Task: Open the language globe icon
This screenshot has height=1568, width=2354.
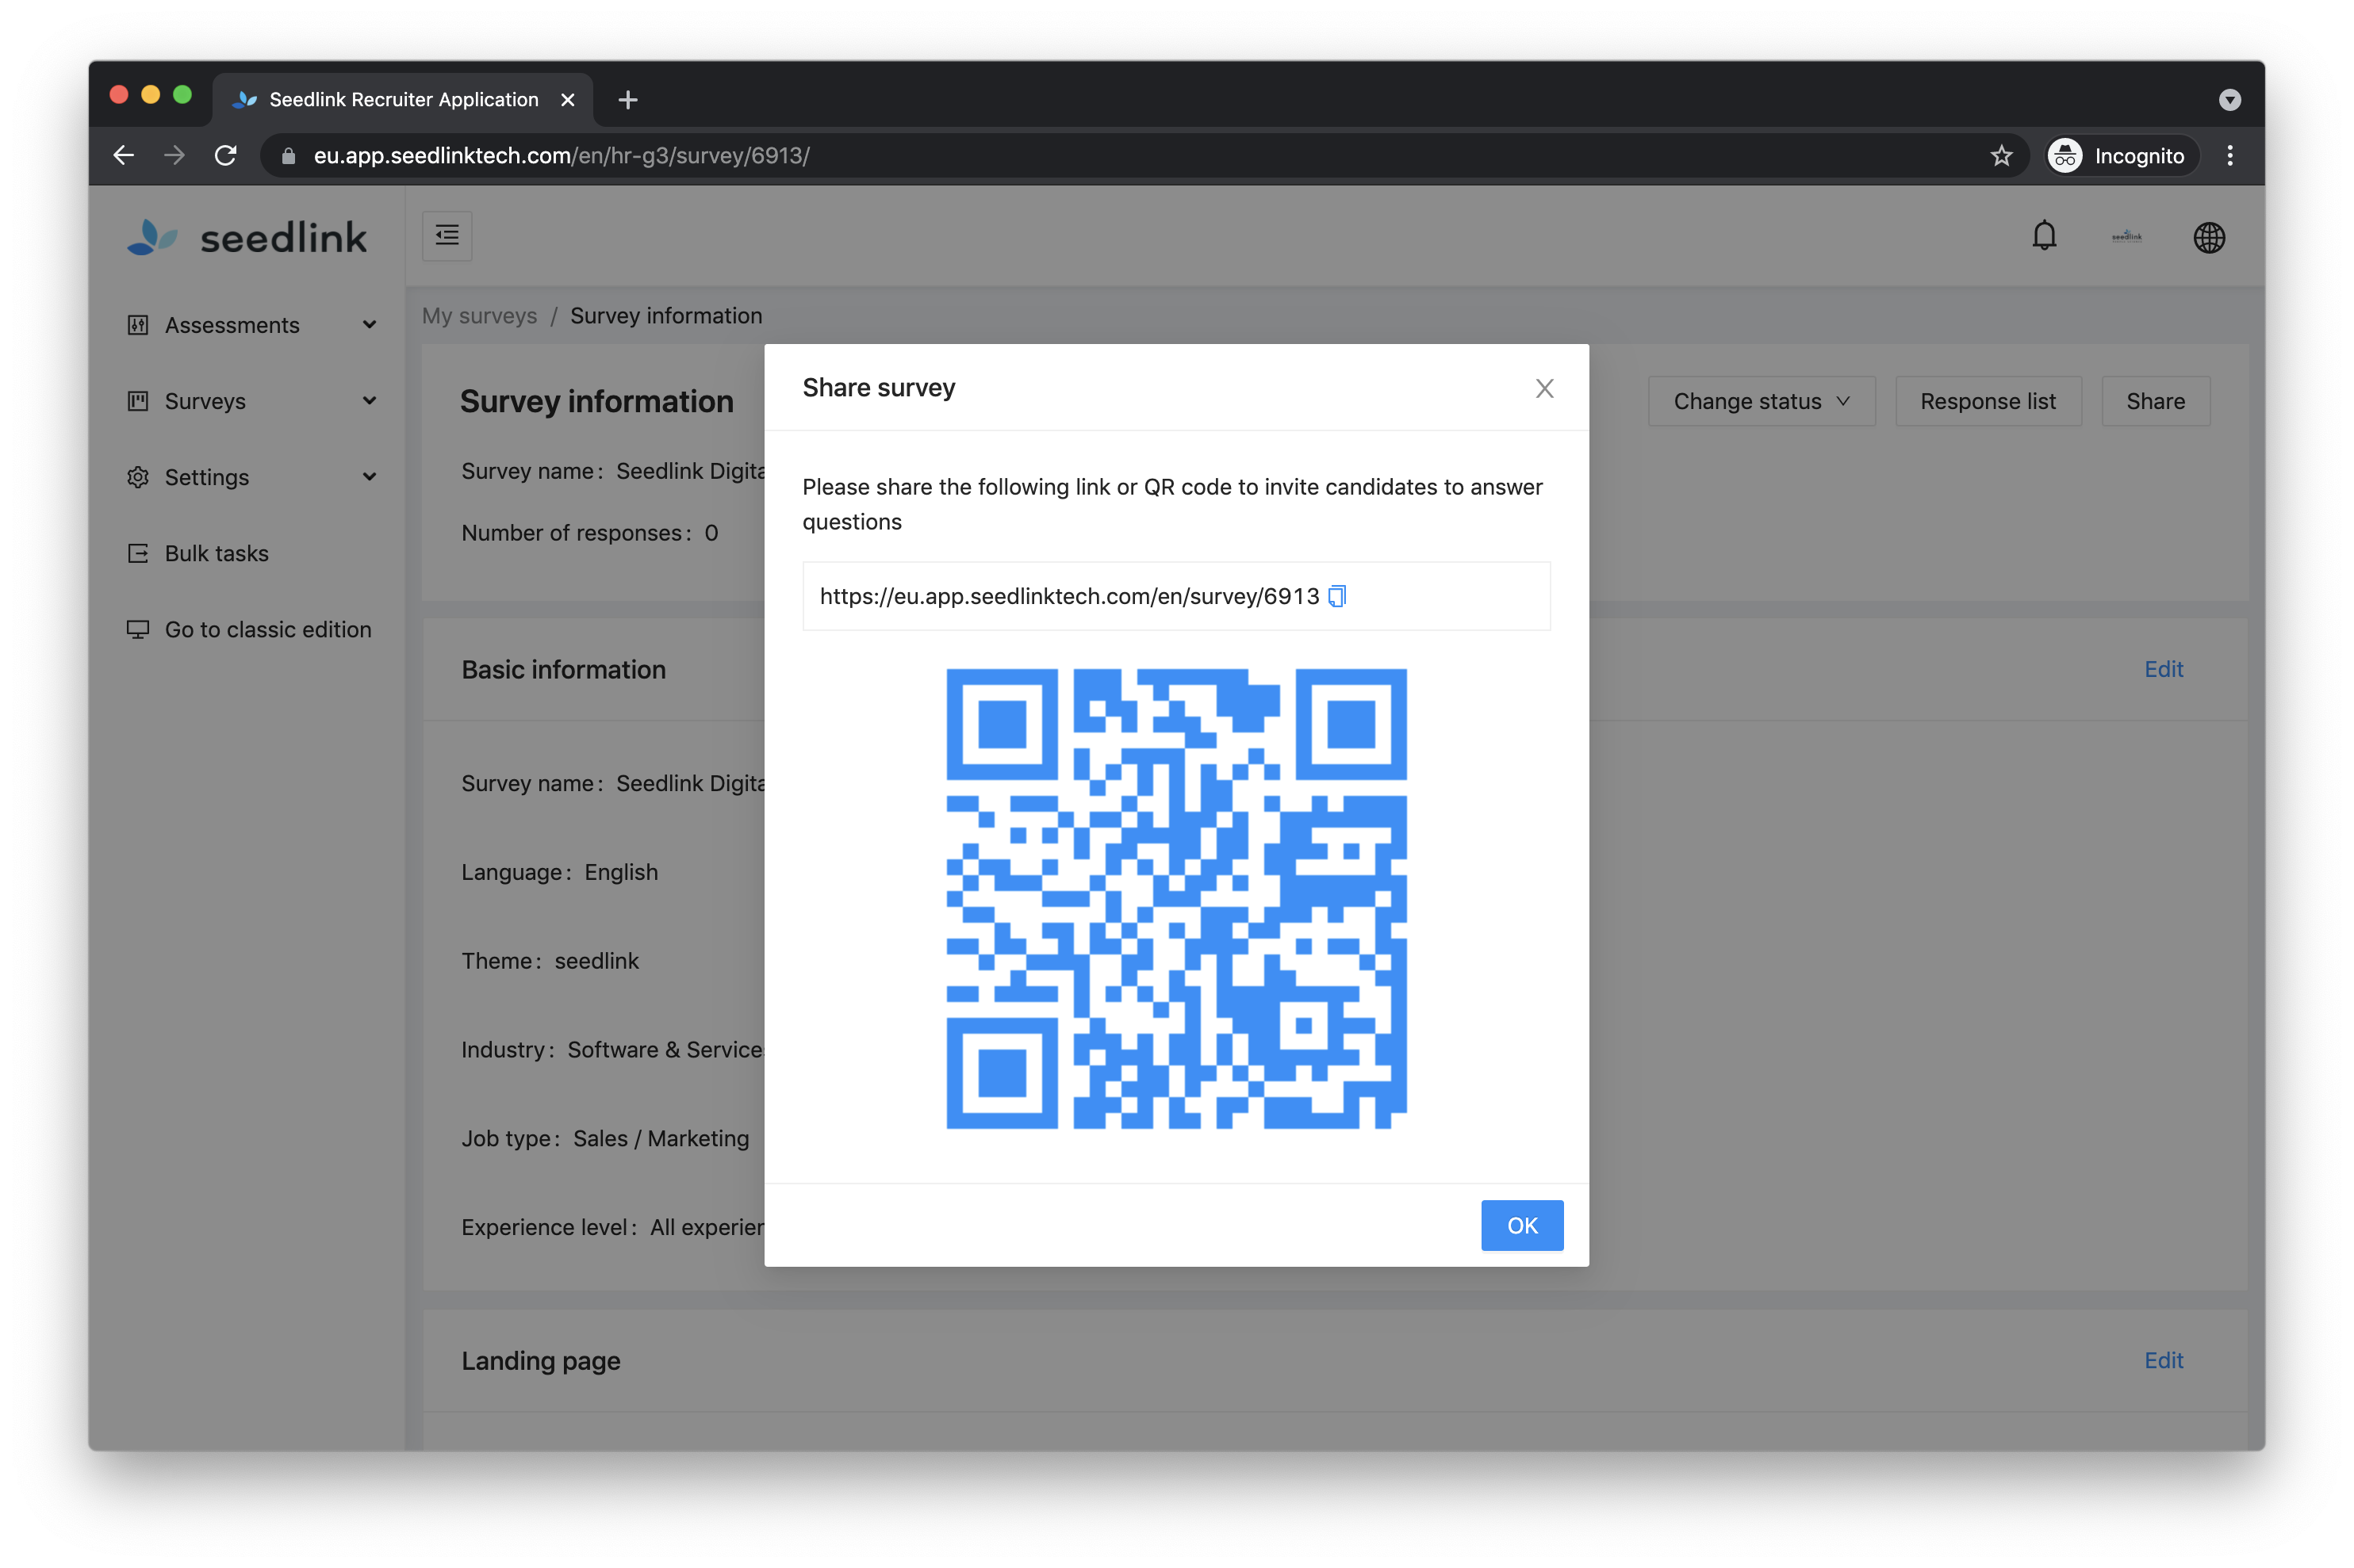Action: (x=2209, y=238)
